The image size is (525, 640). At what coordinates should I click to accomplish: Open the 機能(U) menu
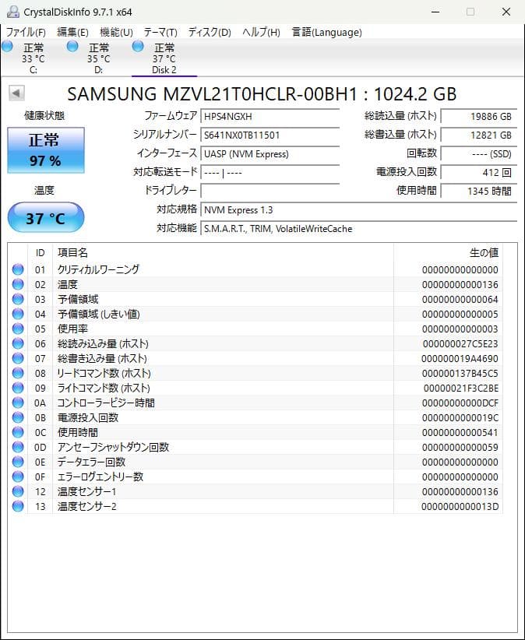116,32
